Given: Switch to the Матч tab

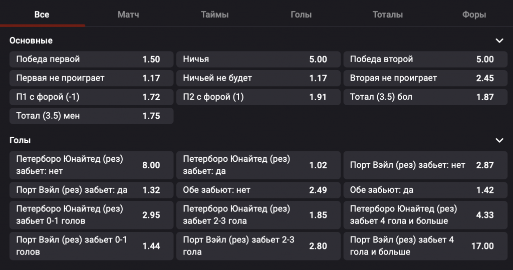Looking at the screenshot, I should tap(128, 15).
